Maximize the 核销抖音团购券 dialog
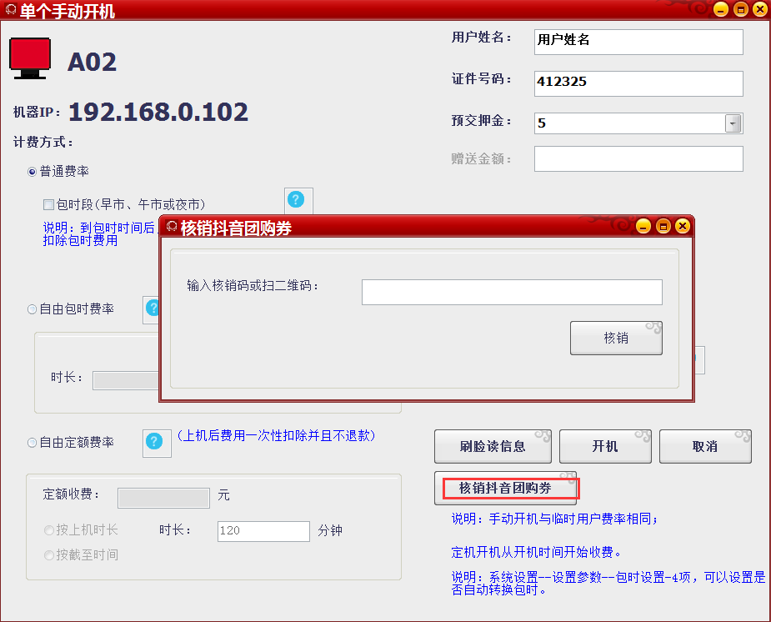Viewport: 771px width, 622px height. (663, 226)
